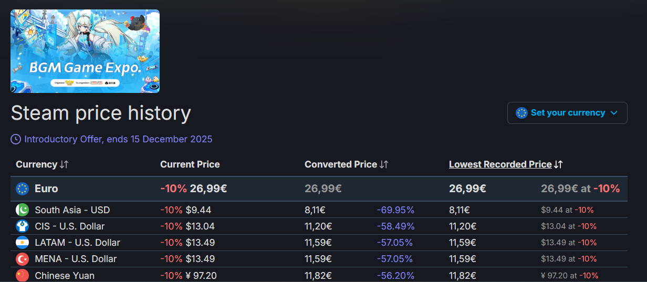Click the -69.95% difference value
Screen dimensions: 647x282
395,210
